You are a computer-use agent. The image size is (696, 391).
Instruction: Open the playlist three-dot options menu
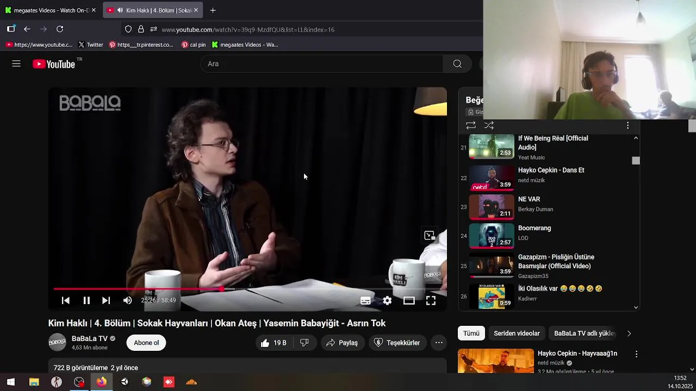[x=627, y=125]
